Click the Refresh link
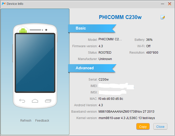Image resolution: width=175 pixels, height=136 pixels. 26,121
